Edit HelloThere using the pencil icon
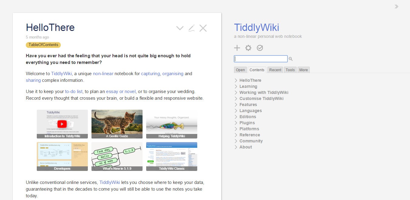Image resolution: width=410 pixels, height=200 pixels. click(x=191, y=28)
